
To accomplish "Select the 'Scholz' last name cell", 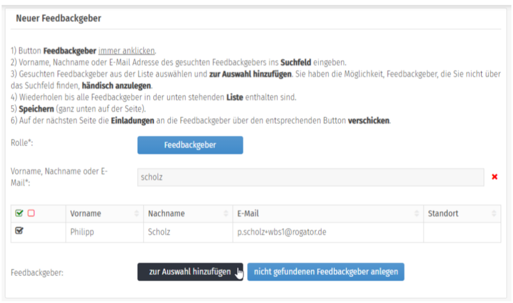I will [x=160, y=232].
